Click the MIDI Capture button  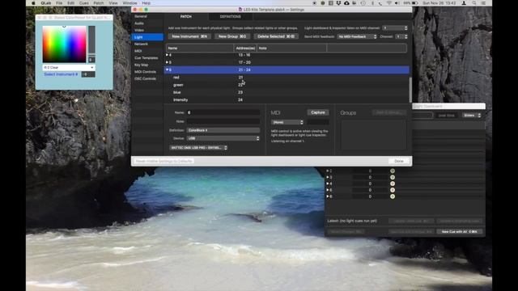click(318, 112)
